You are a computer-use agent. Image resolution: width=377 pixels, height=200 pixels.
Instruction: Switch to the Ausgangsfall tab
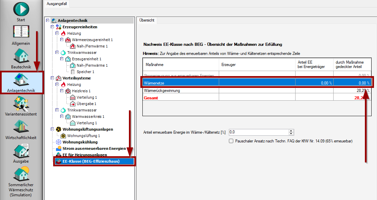tap(56, 4)
